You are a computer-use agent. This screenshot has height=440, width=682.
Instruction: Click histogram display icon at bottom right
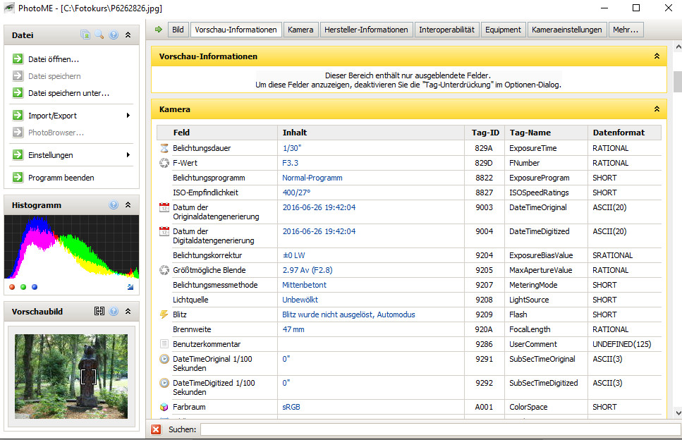130,287
